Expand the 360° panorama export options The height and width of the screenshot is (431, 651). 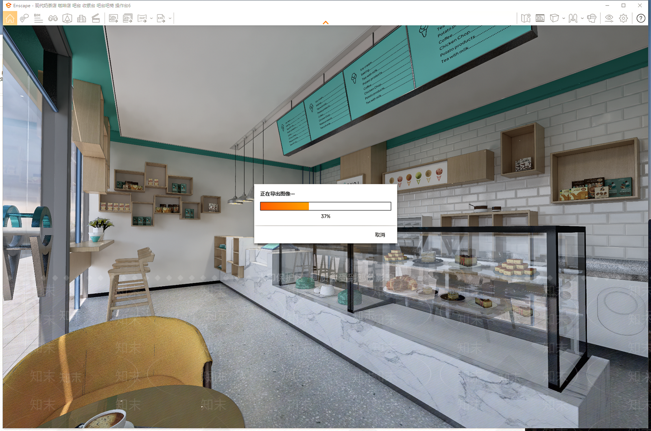point(151,18)
